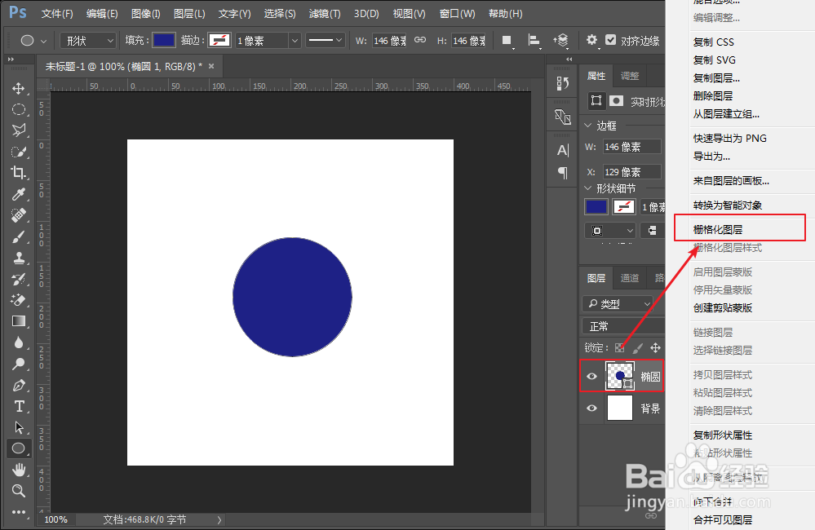Open the History panel icon
The height and width of the screenshot is (530, 815).
point(562,83)
